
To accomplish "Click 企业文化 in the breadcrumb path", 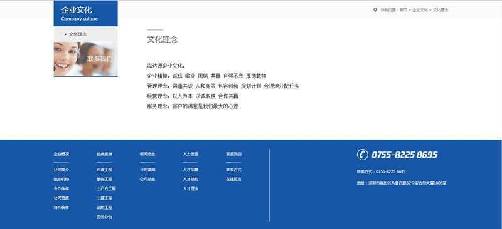I will (420, 10).
